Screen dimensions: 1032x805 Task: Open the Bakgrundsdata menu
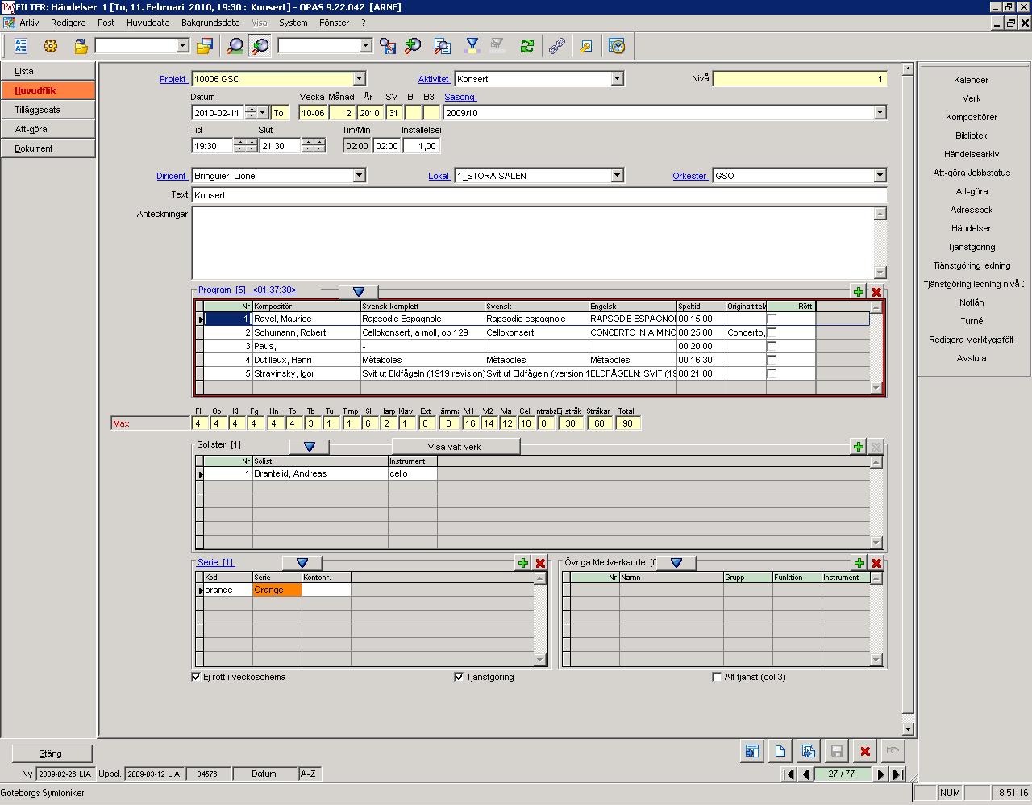click(210, 23)
